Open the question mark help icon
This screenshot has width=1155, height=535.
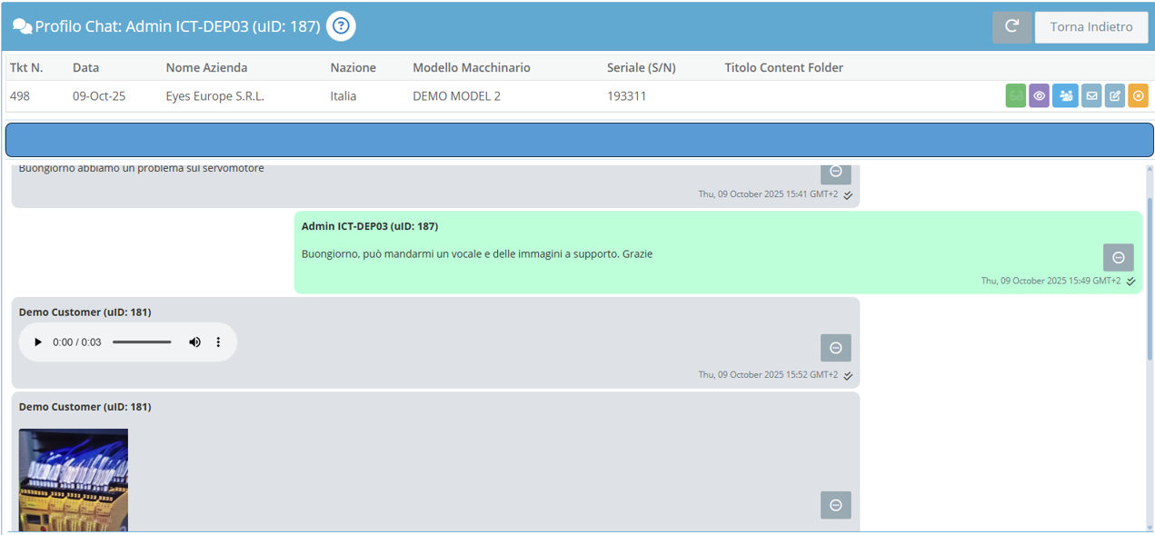point(341,26)
